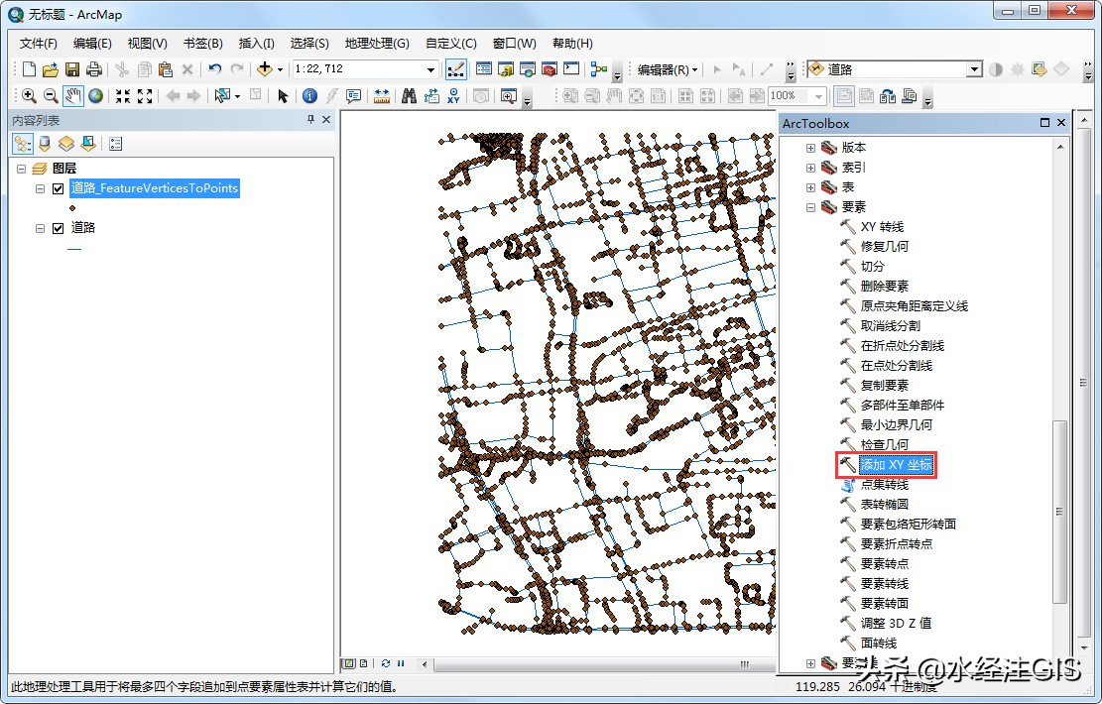Image resolution: width=1102 pixels, height=704 pixels.
Task: Select the Measure tool
Action: 382,95
